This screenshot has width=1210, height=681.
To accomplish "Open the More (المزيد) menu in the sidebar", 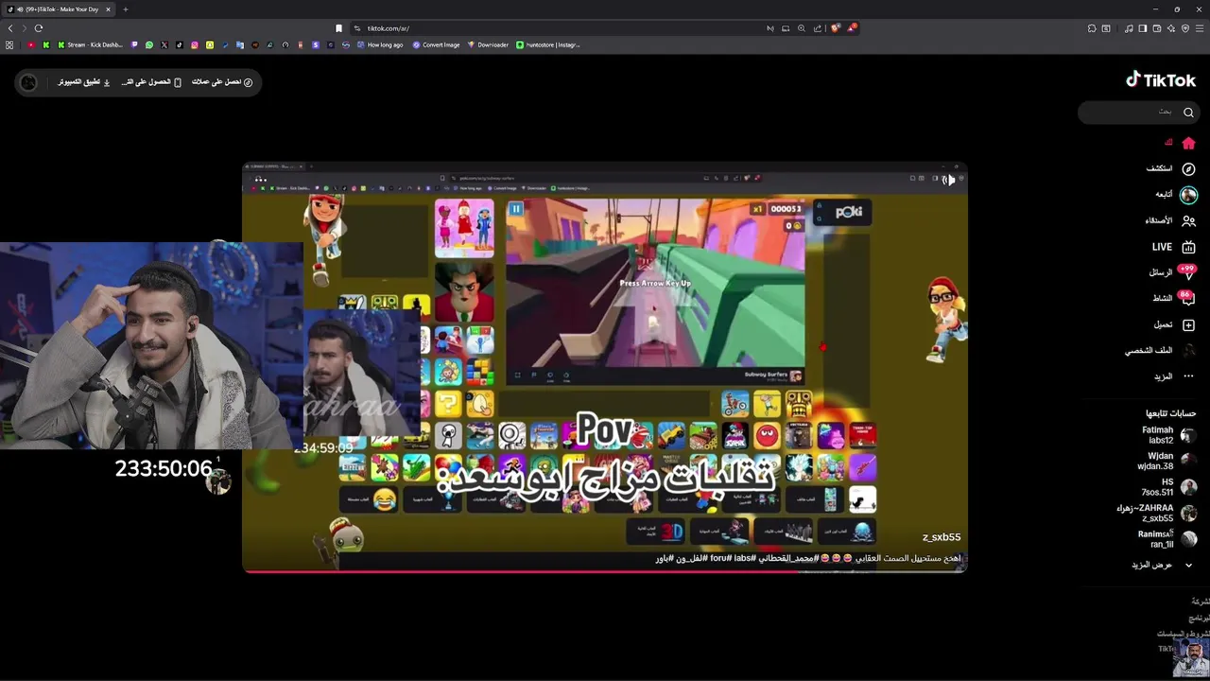I will click(x=1174, y=376).
